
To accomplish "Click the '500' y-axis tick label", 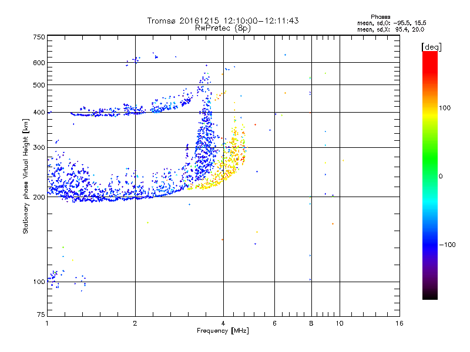I will 39,85.
